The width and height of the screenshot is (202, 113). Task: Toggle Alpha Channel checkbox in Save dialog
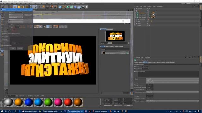pyautogui.click(x=7, y=30)
